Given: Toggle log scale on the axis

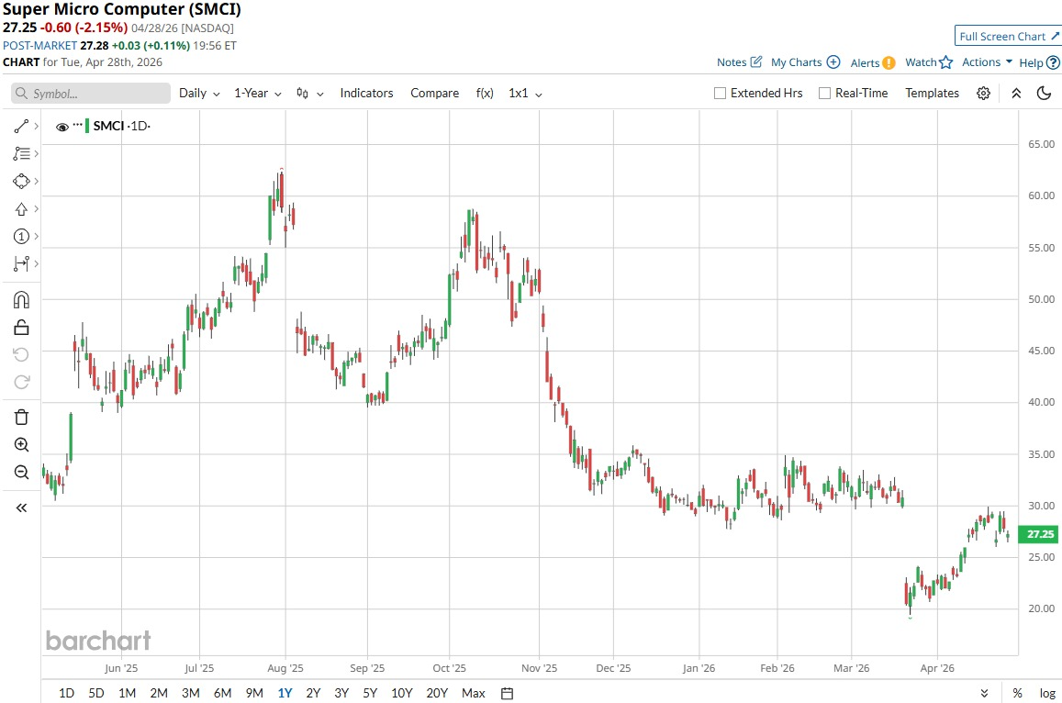Looking at the screenshot, I should pyautogui.click(x=1047, y=693).
